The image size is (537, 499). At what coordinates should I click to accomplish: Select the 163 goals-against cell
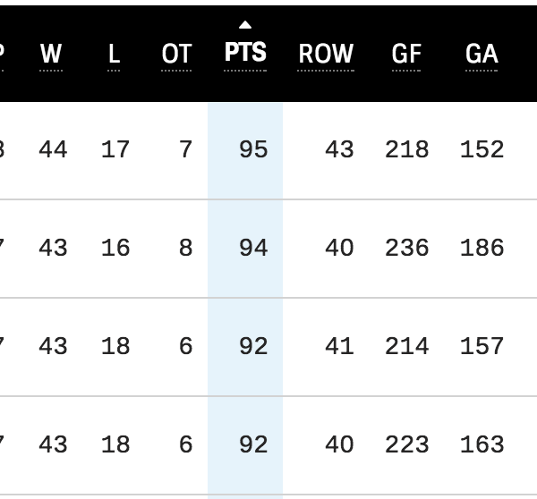pos(482,444)
